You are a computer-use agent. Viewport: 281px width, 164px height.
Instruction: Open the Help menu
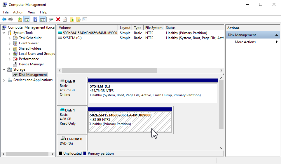pyautogui.click(x=43, y=12)
